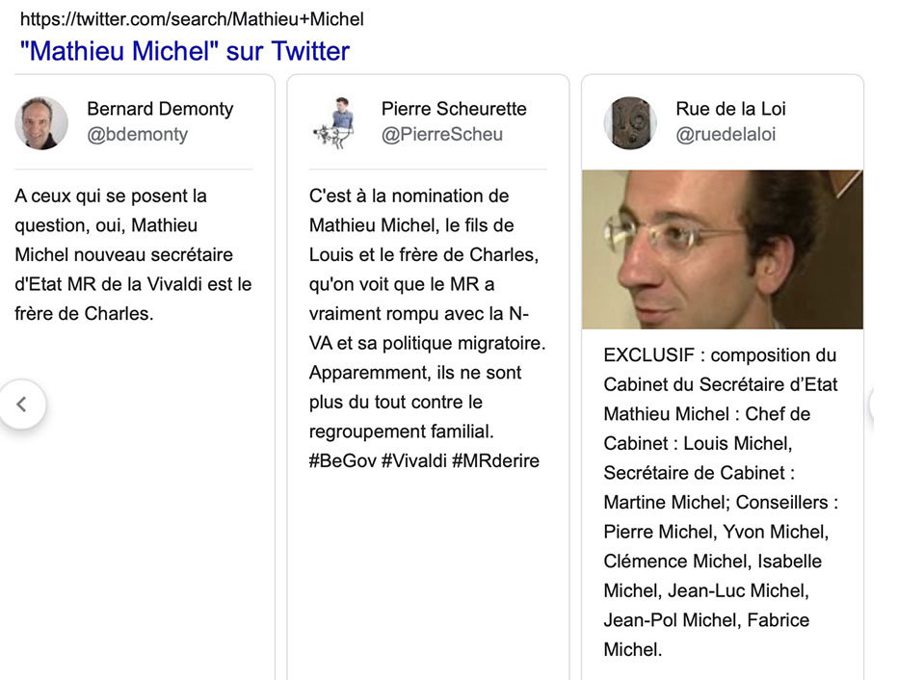Image resolution: width=898 pixels, height=680 pixels.
Task: Click the Rue de la Loi profile avatar
Action: click(630, 123)
